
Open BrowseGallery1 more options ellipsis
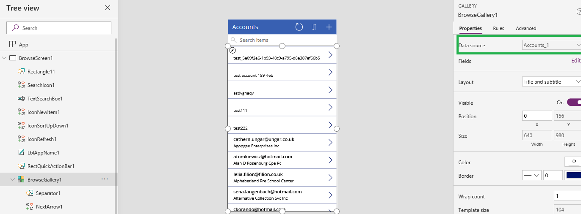[x=105, y=179]
